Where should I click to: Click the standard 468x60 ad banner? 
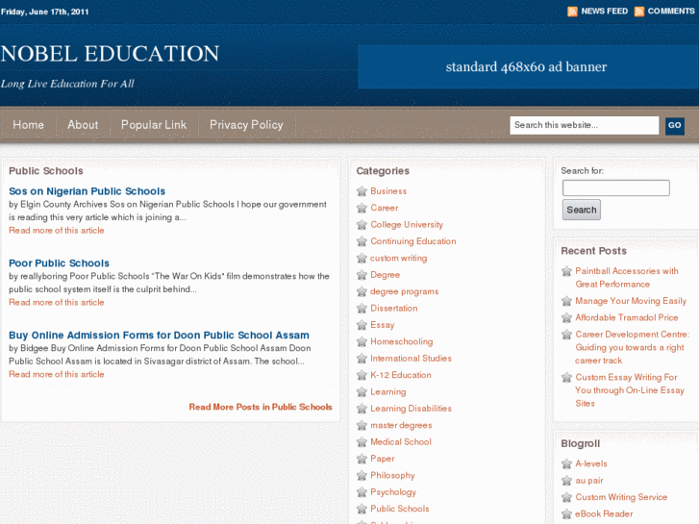527,67
